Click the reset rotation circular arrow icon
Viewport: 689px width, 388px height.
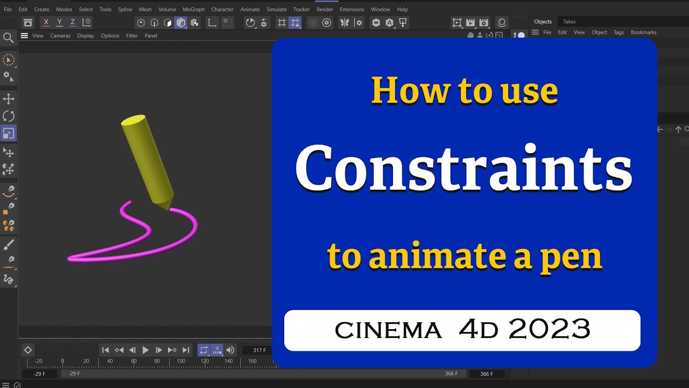[250, 23]
